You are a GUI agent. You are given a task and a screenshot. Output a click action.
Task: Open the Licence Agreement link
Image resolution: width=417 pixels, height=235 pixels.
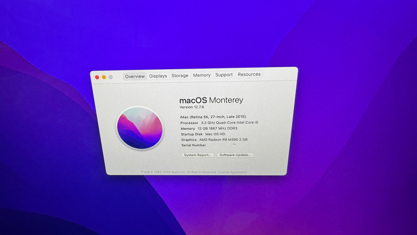point(232,172)
